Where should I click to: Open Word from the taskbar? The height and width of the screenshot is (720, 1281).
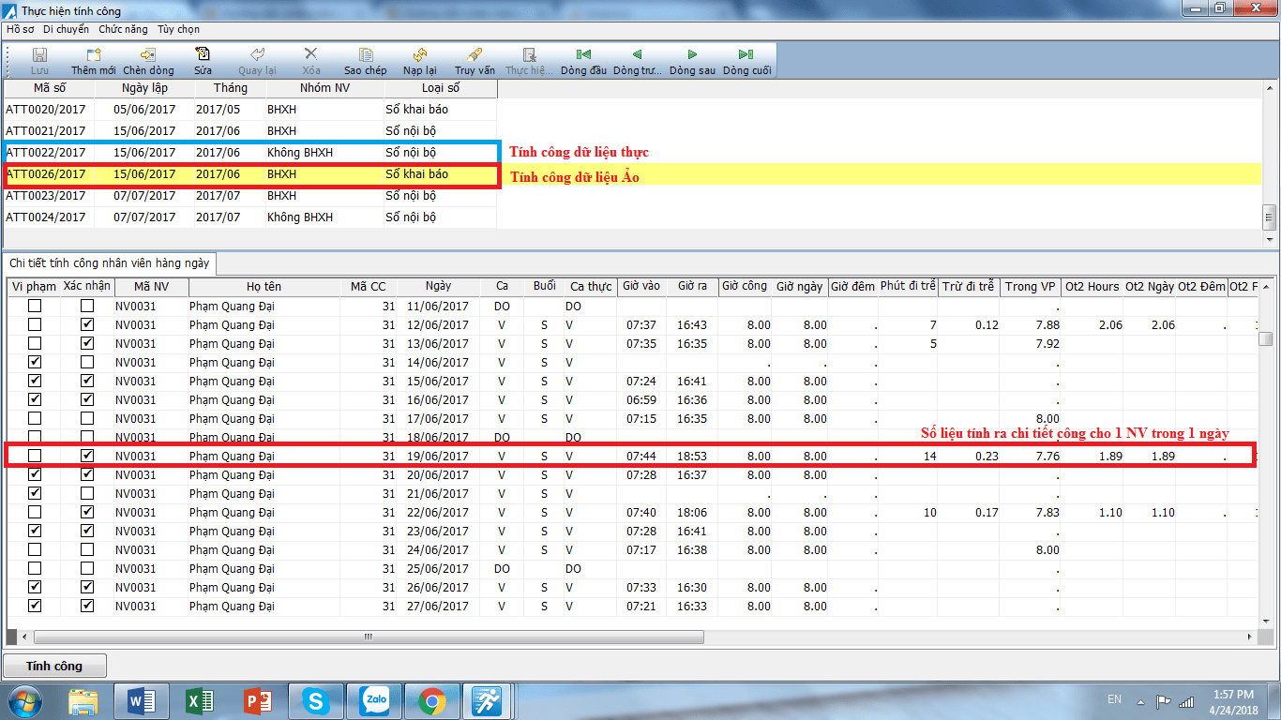(x=141, y=700)
